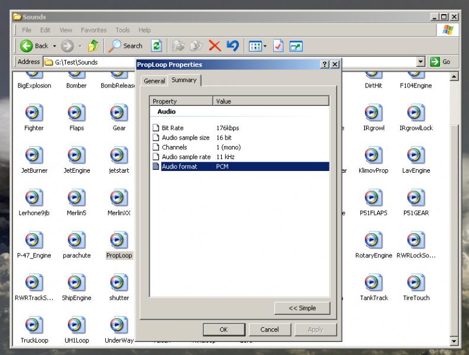Click the red Delete X icon
The width and height of the screenshot is (469, 355).
[x=215, y=46]
